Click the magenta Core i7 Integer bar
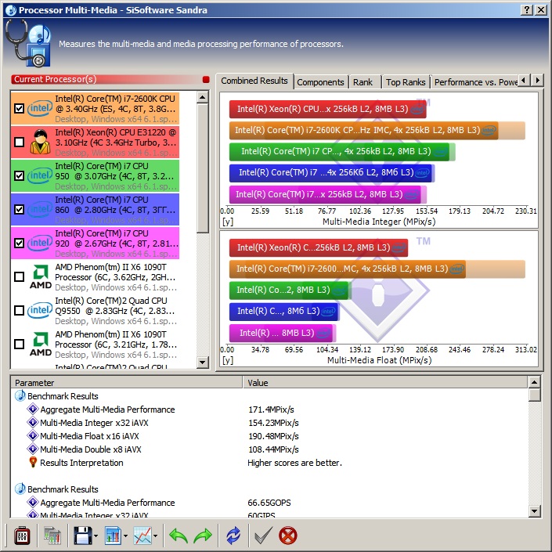 [325, 194]
